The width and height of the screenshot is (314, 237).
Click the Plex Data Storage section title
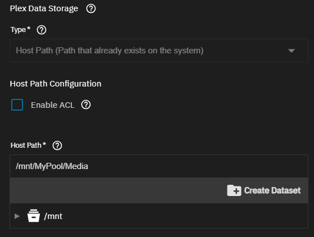pos(44,8)
